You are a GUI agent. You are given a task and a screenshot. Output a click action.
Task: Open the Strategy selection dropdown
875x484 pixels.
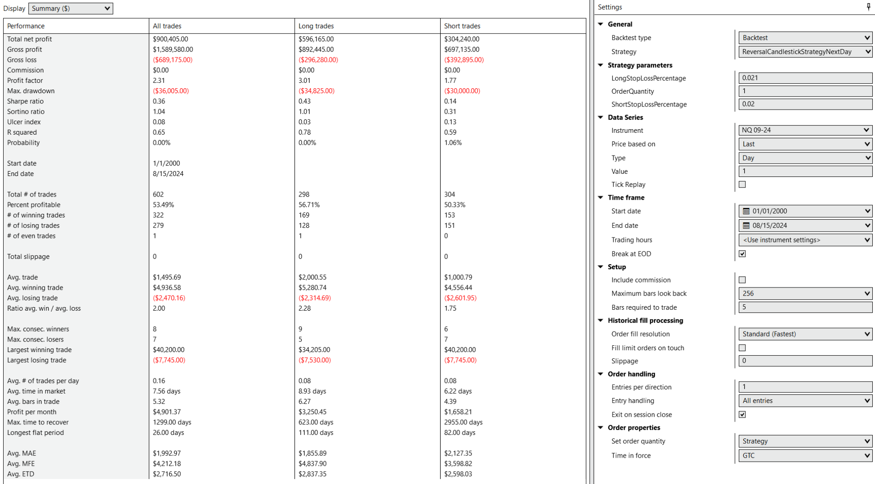[805, 52]
